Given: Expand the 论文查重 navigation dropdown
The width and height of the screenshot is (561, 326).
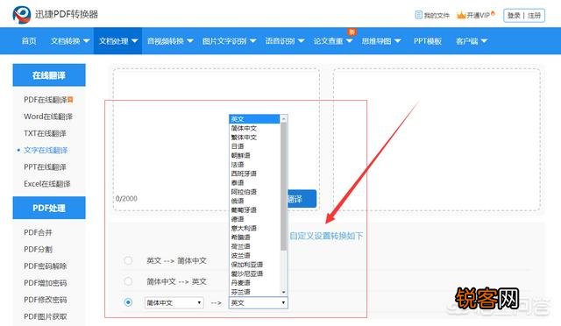Looking at the screenshot, I should (333, 41).
